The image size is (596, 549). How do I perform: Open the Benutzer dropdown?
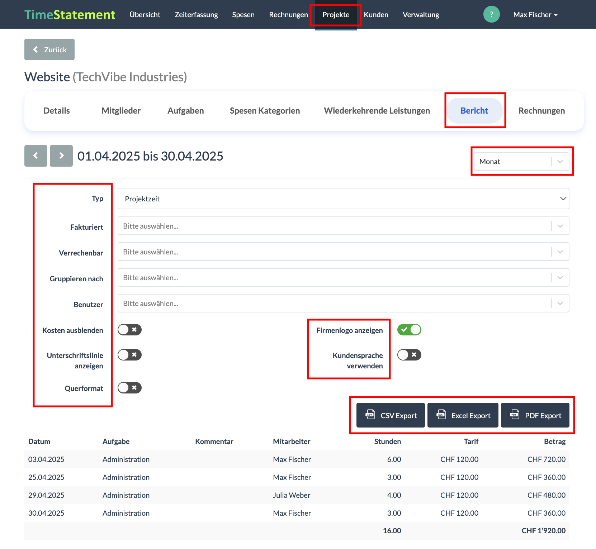pyautogui.click(x=344, y=304)
